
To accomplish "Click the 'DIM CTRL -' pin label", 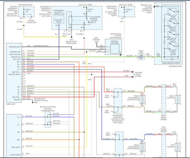I will coord(16,97).
